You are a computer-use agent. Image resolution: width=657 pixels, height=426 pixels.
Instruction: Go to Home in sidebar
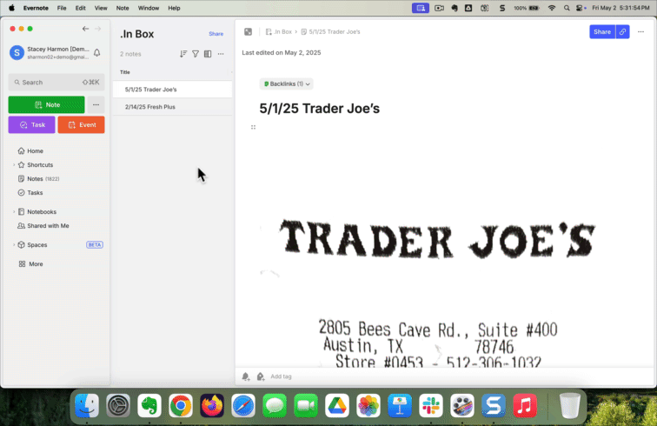coord(35,151)
